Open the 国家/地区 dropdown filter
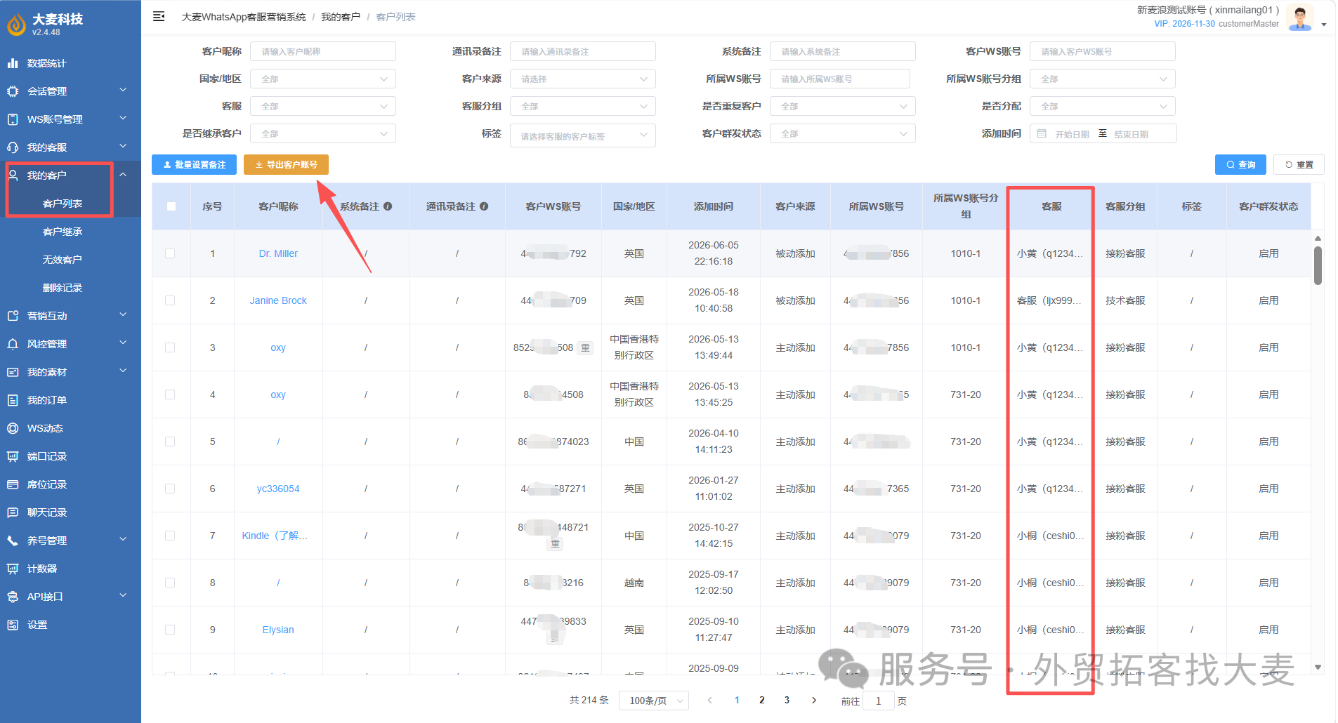Viewport: 1338px width, 723px height. pyautogui.click(x=323, y=79)
